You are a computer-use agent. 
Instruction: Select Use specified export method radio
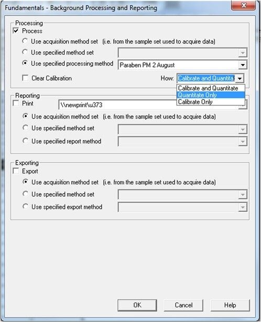coord(25,207)
